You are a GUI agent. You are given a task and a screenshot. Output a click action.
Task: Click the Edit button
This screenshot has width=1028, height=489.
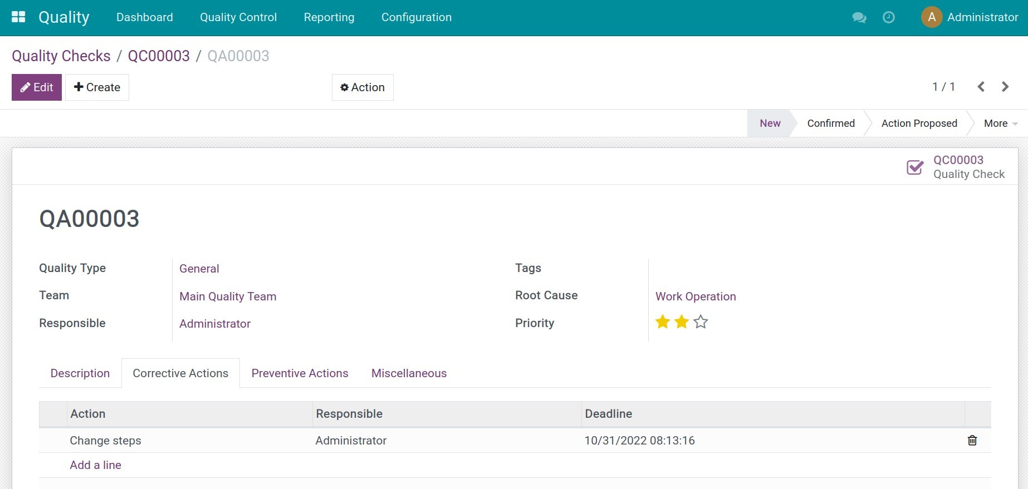pyautogui.click(x=37, y=87)
